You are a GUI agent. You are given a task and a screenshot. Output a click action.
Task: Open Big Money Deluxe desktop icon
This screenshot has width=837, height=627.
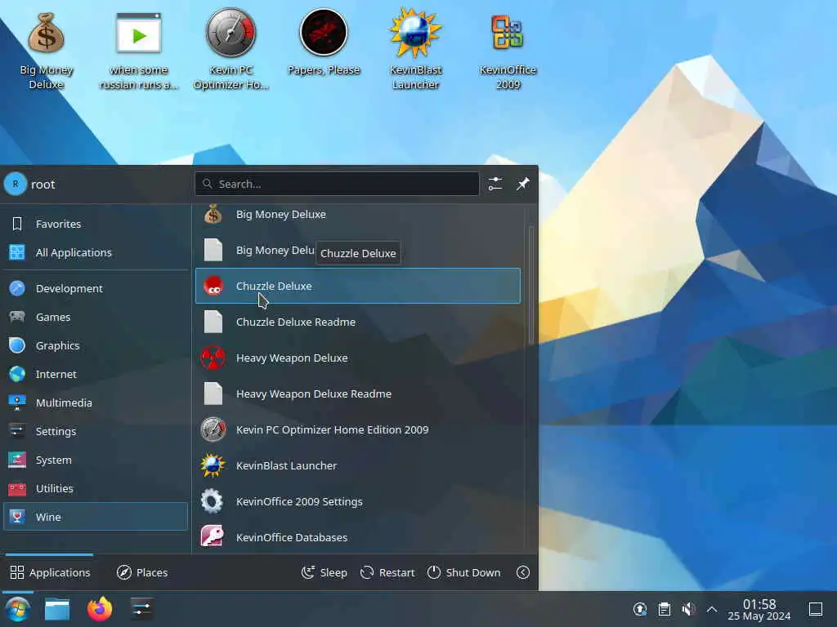click(x=47, y=50)
